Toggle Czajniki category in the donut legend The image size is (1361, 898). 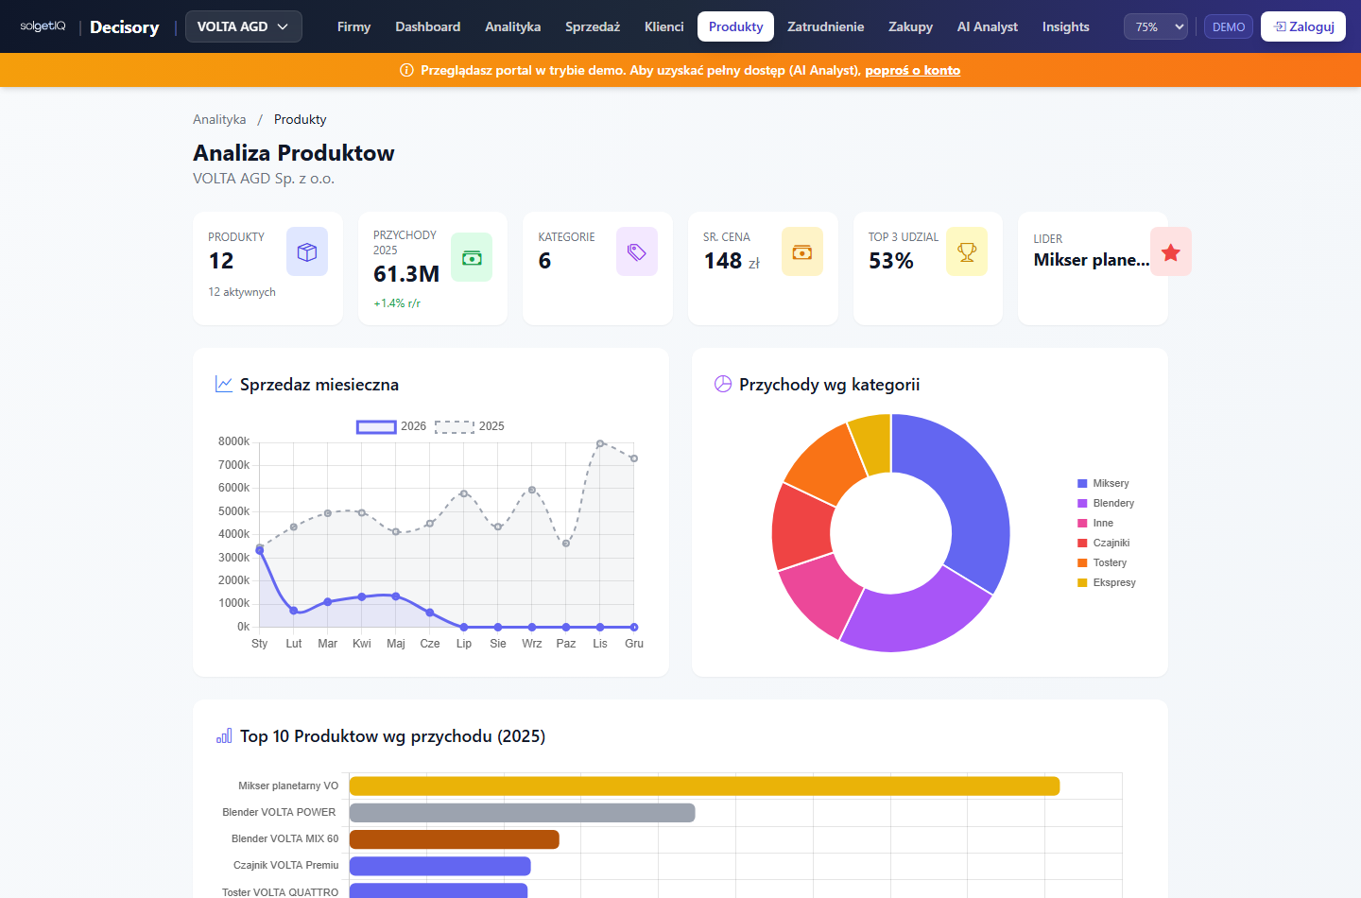point(1104,543)
